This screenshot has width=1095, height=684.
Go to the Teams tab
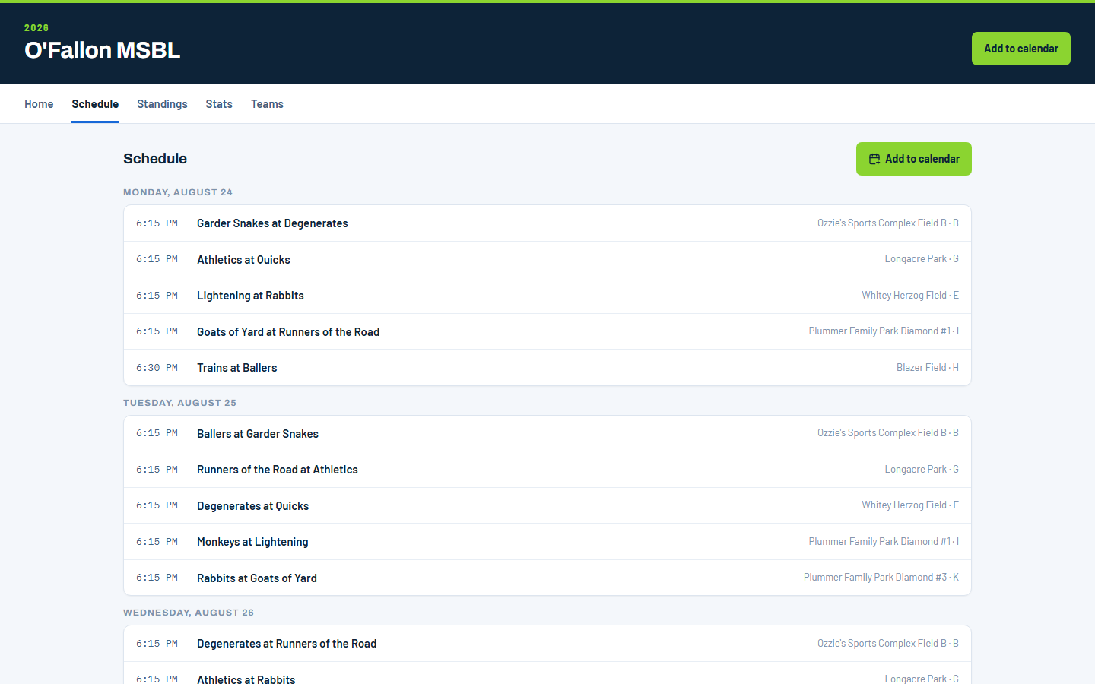coord(267,104)
